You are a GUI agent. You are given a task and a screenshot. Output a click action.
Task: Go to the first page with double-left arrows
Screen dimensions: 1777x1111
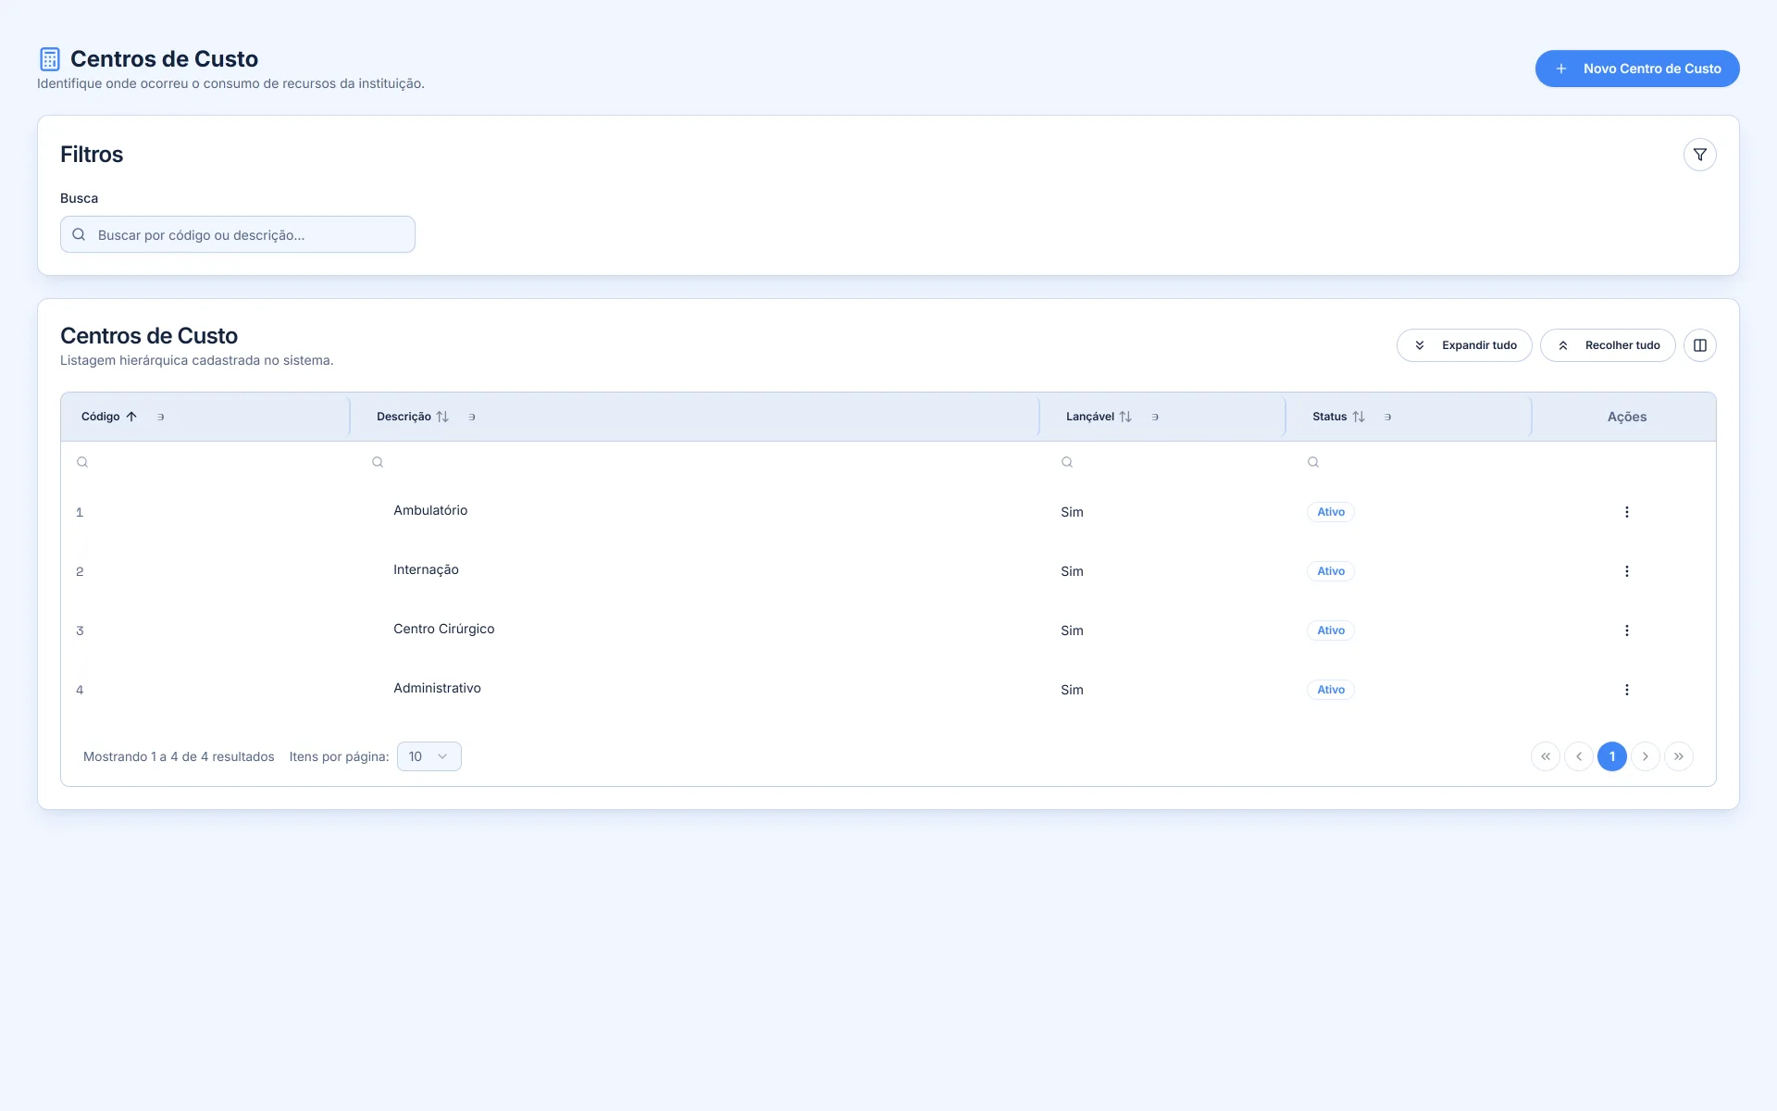point(1546,756)
